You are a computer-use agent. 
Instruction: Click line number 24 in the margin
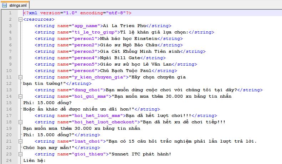(9, 160)
